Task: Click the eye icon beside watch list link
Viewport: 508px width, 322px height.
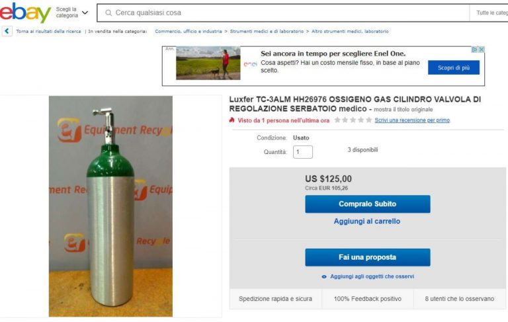Action: 324,276
